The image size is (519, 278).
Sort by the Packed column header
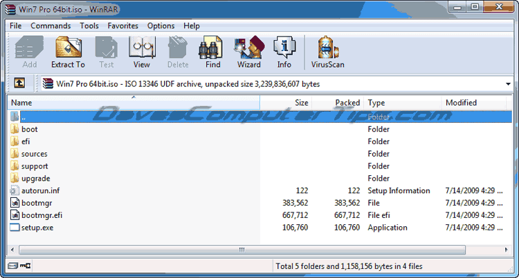(338, 103)
